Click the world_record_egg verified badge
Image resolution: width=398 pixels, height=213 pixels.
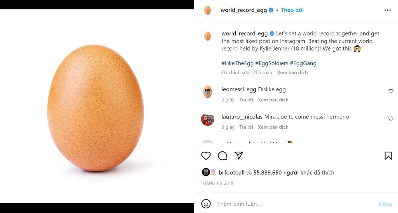(x=271, y=10)
